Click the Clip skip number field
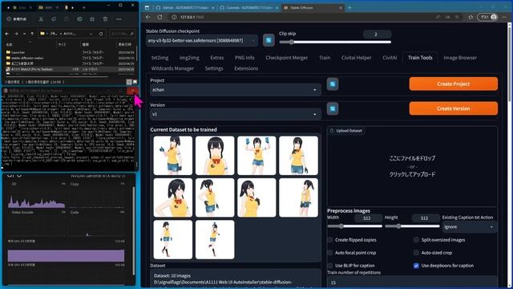 point(377,34)
